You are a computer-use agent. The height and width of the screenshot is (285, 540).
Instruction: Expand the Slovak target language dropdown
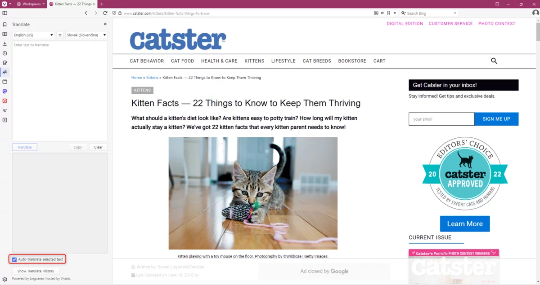pos(86,35)
